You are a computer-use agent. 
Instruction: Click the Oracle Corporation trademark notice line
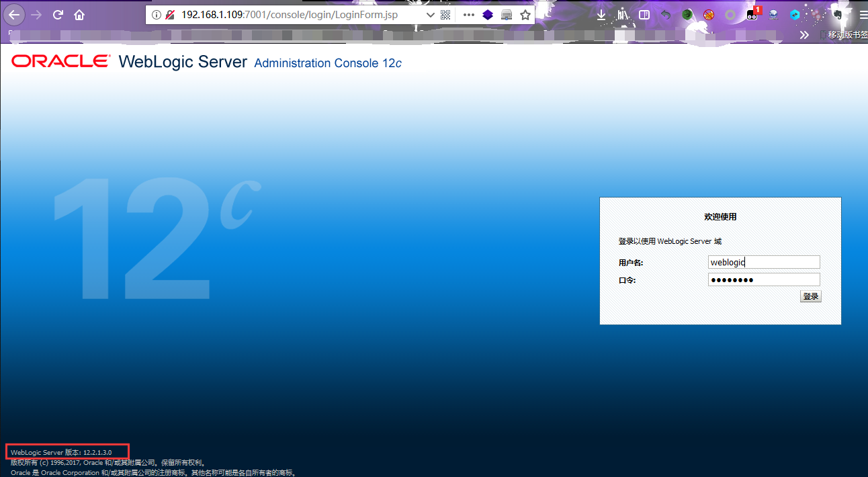click(153, 472)
